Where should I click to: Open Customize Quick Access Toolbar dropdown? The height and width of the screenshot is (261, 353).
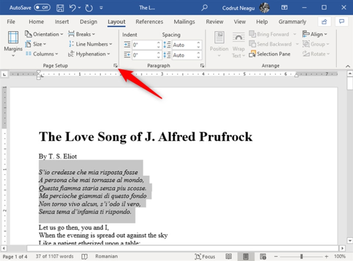[101, 8]
